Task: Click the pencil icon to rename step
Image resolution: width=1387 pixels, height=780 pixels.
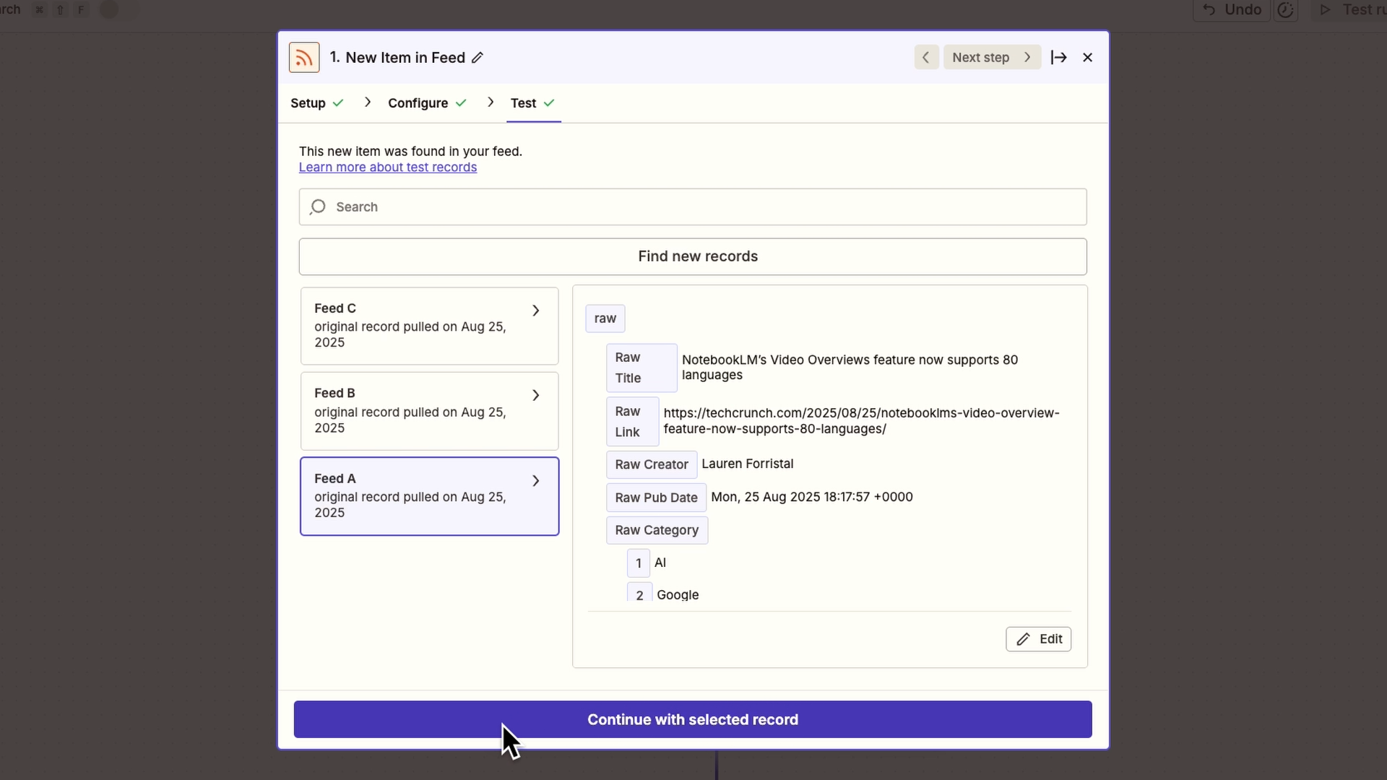Action: (478, 58)
